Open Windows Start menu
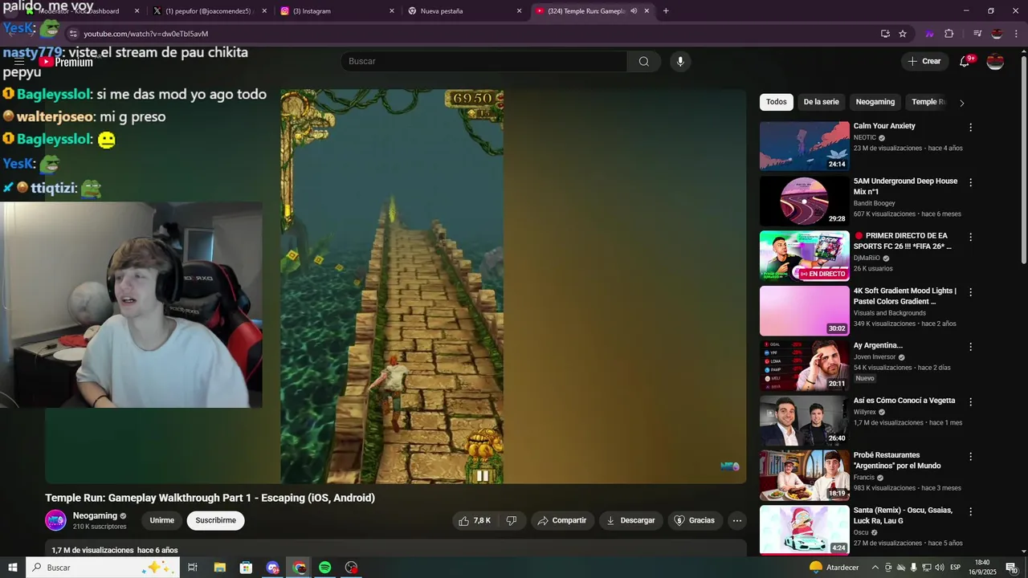The width and height of the screenshot is (1028, 578). point(12,568)
